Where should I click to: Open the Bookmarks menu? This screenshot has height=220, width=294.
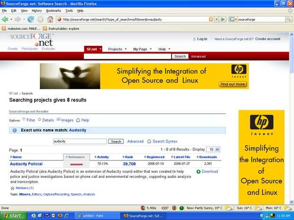click(x=54, y=11)
